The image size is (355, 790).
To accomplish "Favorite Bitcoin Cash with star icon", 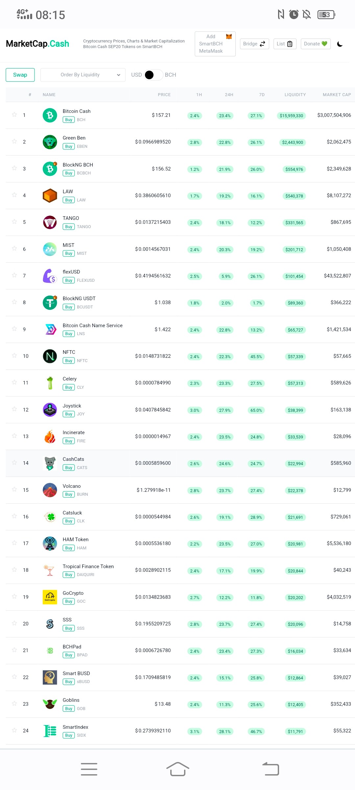I will coord(14,115).
